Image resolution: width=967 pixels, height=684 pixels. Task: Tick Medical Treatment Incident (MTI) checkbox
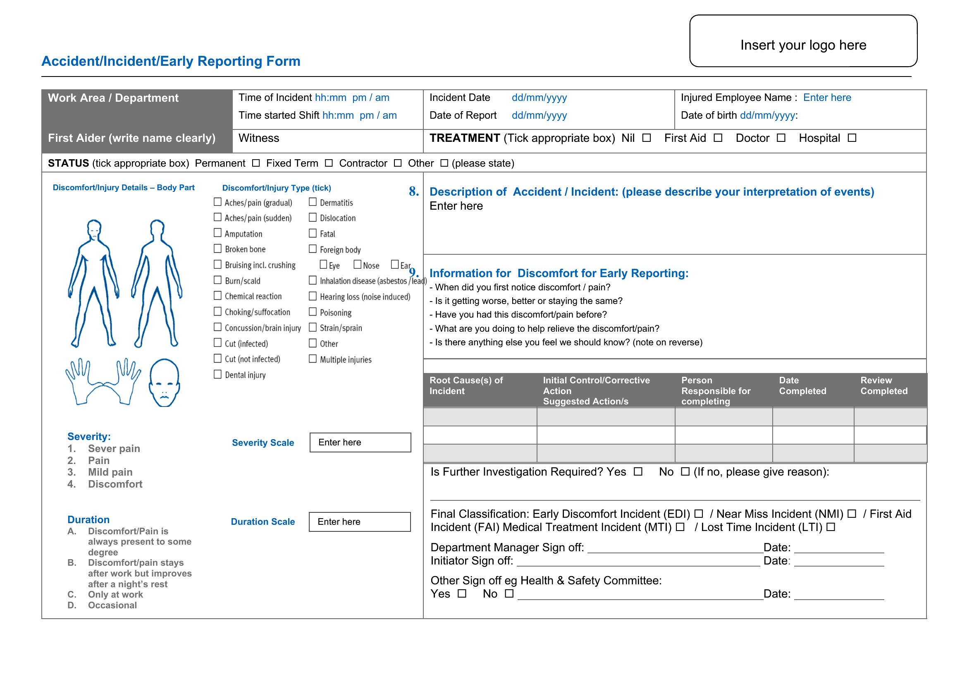pyautogui.click(x=680, y=527)
